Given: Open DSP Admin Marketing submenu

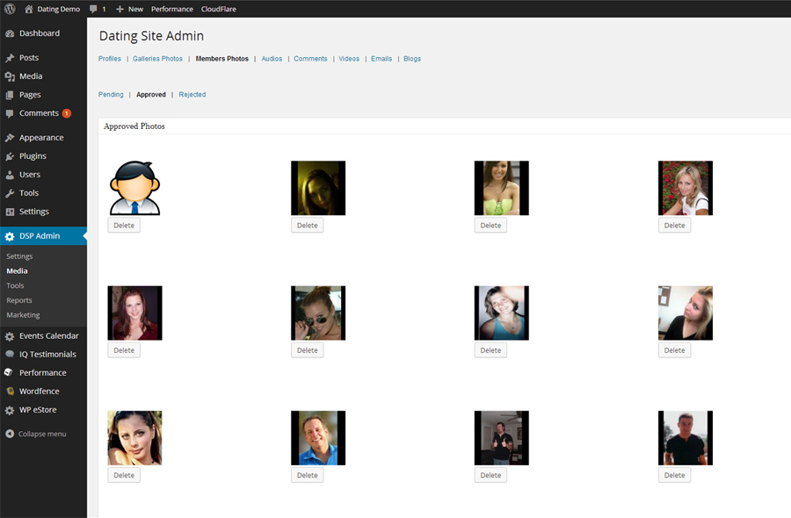Looking at the screenshot, I should tap(23, 315).
